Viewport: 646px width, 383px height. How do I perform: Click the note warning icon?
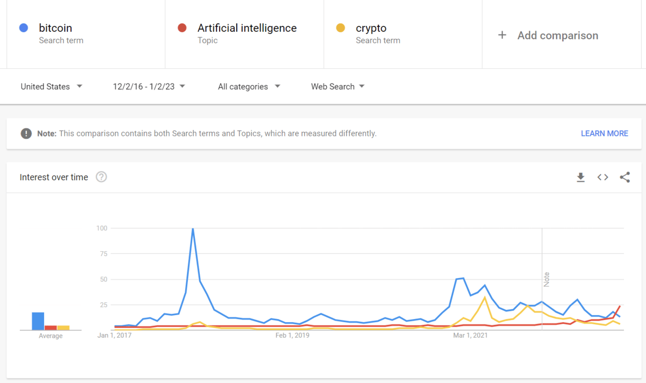pos(26,133)
